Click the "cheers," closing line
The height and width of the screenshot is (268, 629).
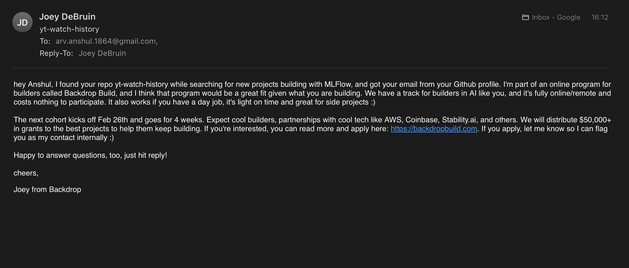pos(26,173)
